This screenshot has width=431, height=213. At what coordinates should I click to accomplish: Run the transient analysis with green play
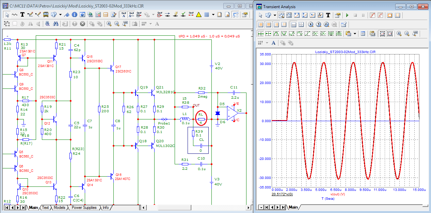[347, 15]
